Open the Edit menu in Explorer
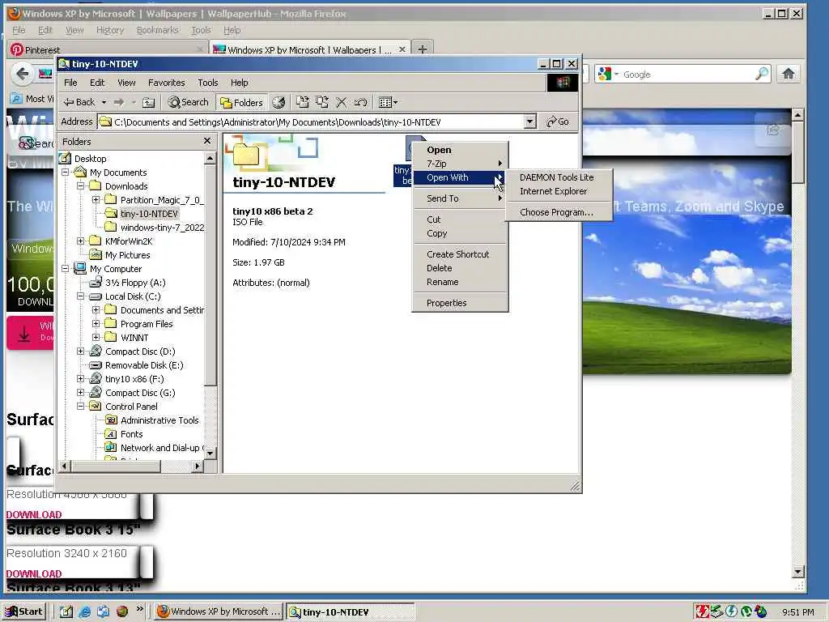This screenshot has width=829, height=622. [x=97, y=83]
